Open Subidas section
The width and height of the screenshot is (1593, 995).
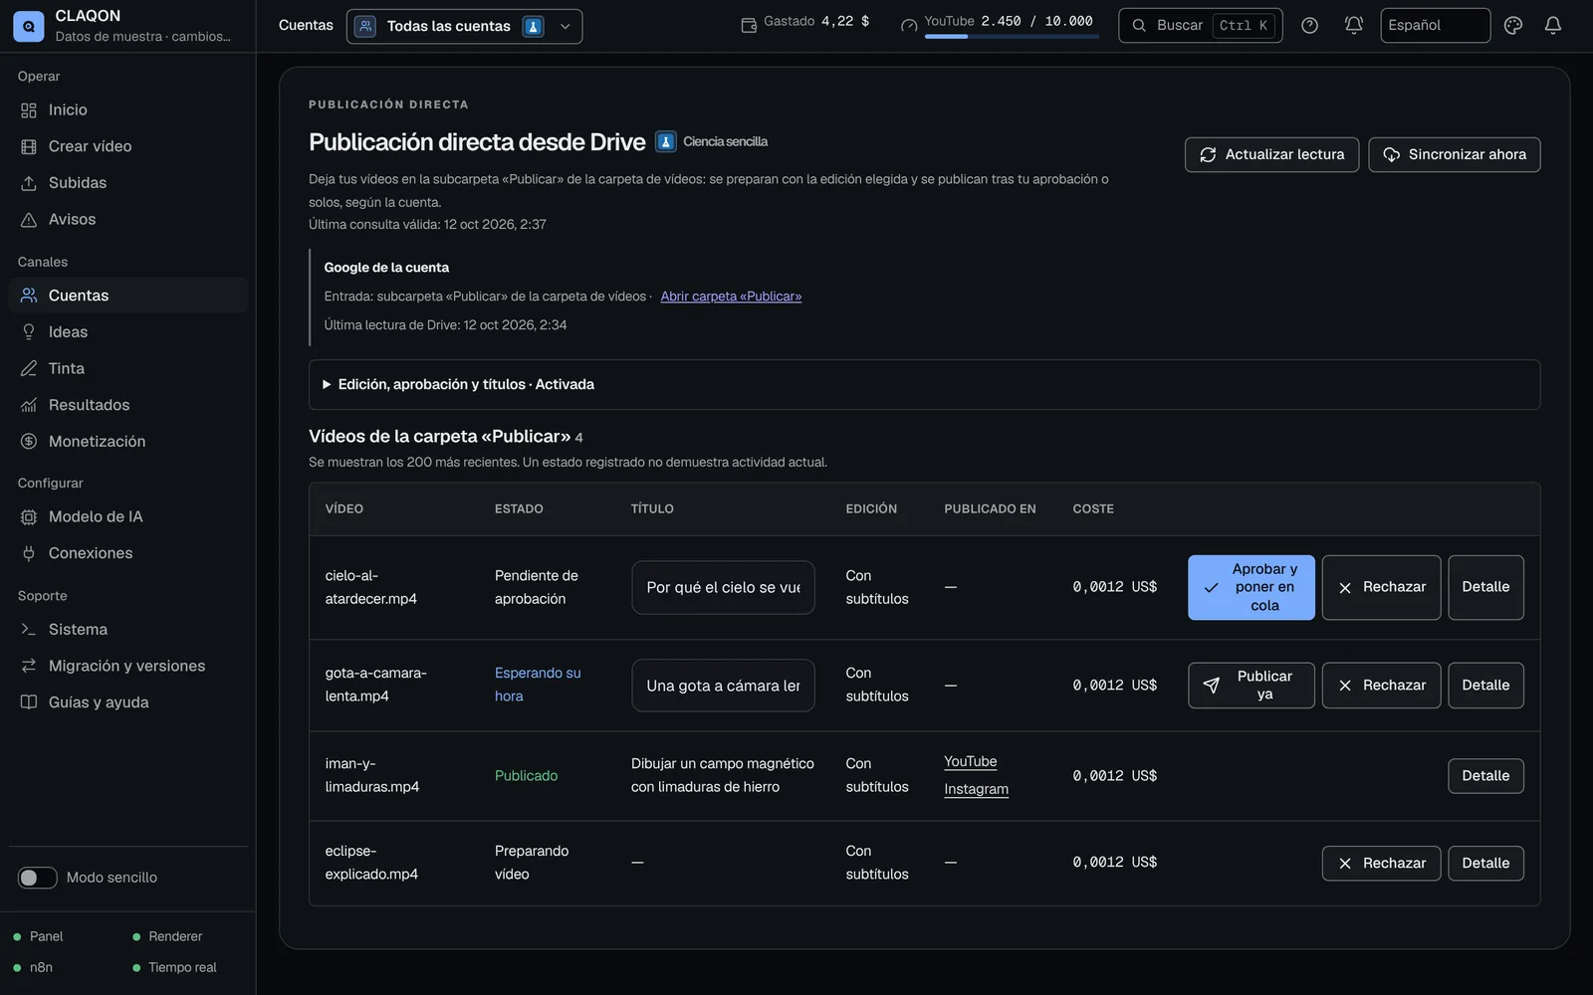click(127, 183)
